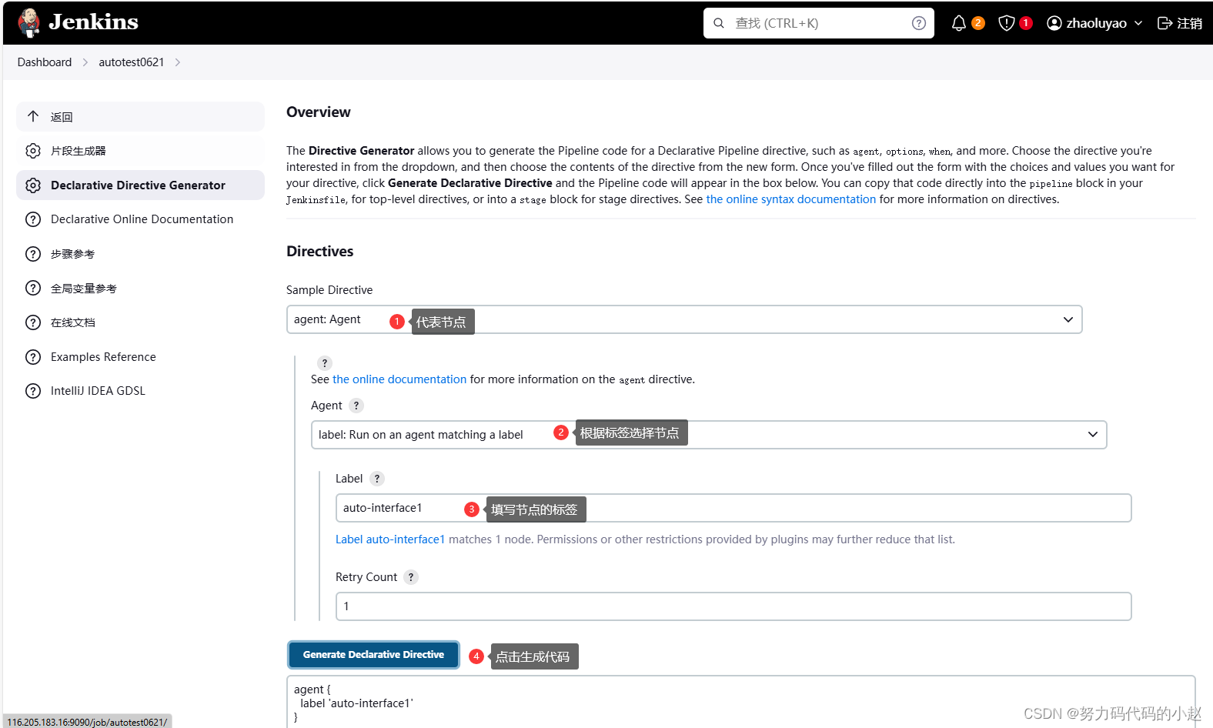Viewport: 1213px width, 728px height.
Task: Click the help icon beside 全局变量参考
Action: pyautogui.click(x=33, y=288)
